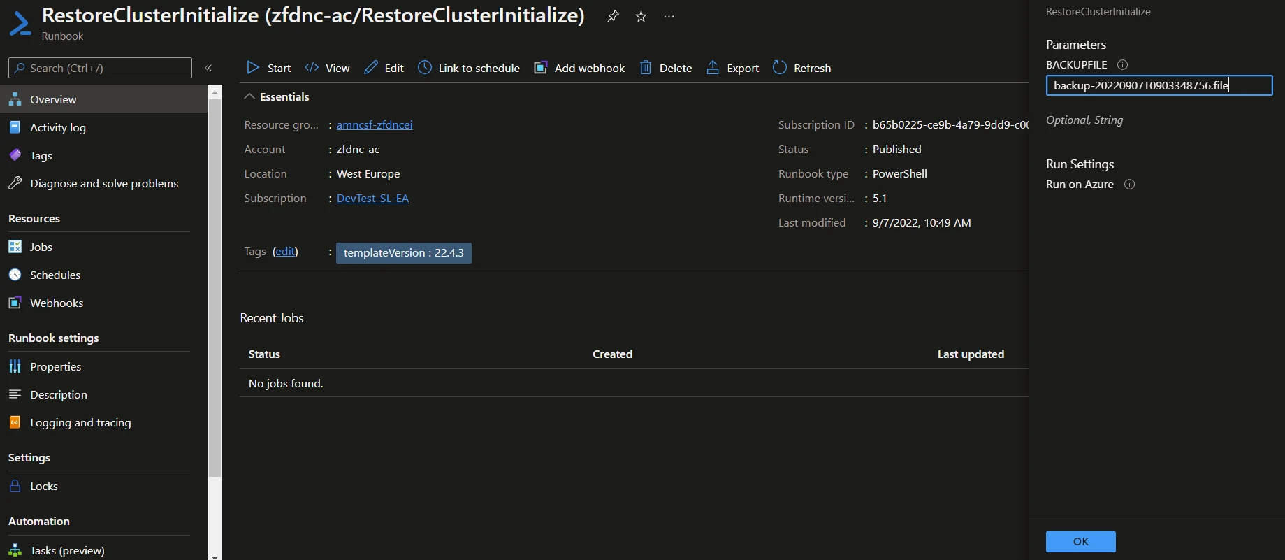
Task: Open the Overview menu item
Action: [103, 99]
